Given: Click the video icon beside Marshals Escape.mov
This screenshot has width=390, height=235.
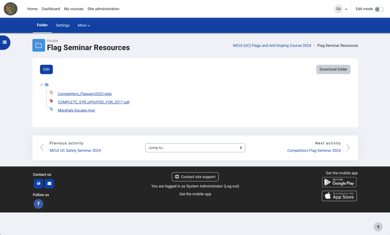Looking at the screenshot, I should click(x=51, y=110).
